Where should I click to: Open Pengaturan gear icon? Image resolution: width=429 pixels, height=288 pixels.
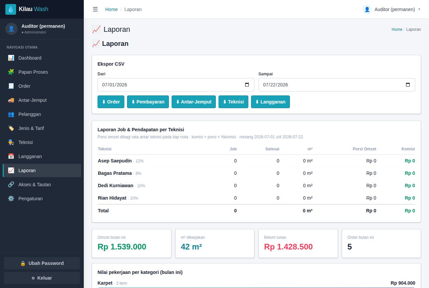[11, 199]
